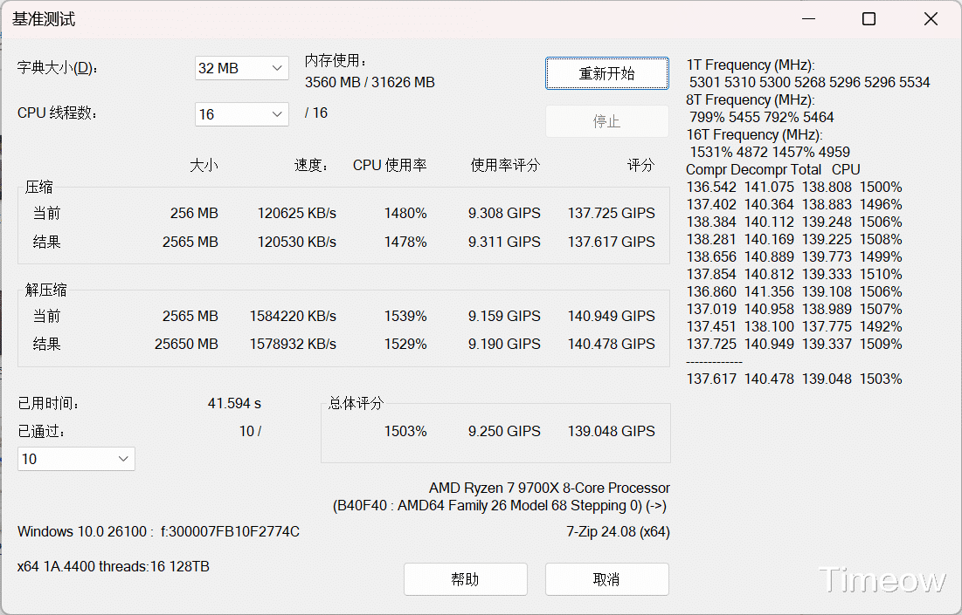The width and height of the screenshot is (962, 615).
Task: Click the 重新开始 restart button
Action: (x=606, y=73)
